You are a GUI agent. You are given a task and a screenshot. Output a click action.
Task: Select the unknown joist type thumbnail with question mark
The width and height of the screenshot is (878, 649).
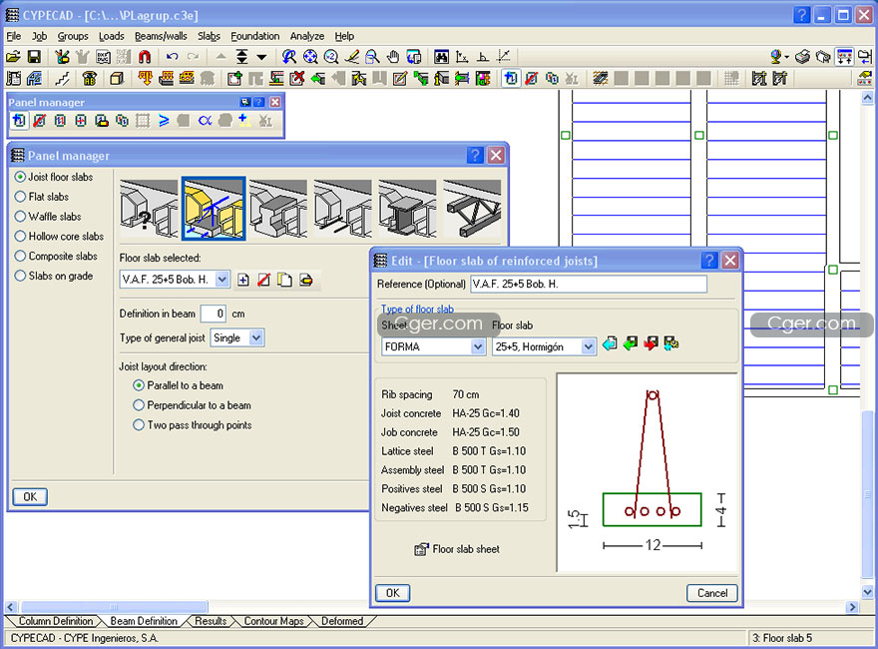coord(149,209)
